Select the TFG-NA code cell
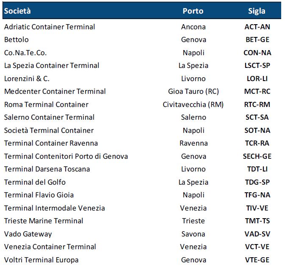 coord(257,195)
